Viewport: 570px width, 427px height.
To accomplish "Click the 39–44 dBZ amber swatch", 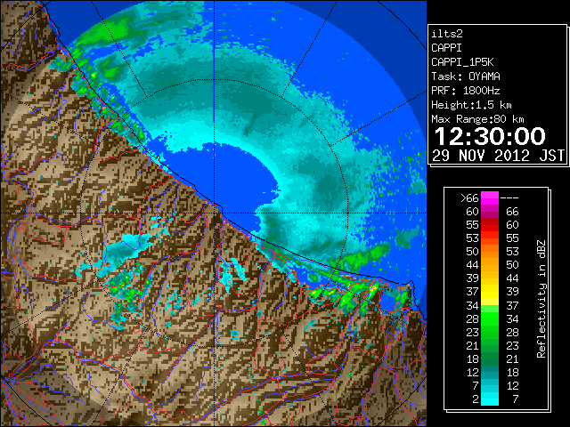I will coord(490,278).
